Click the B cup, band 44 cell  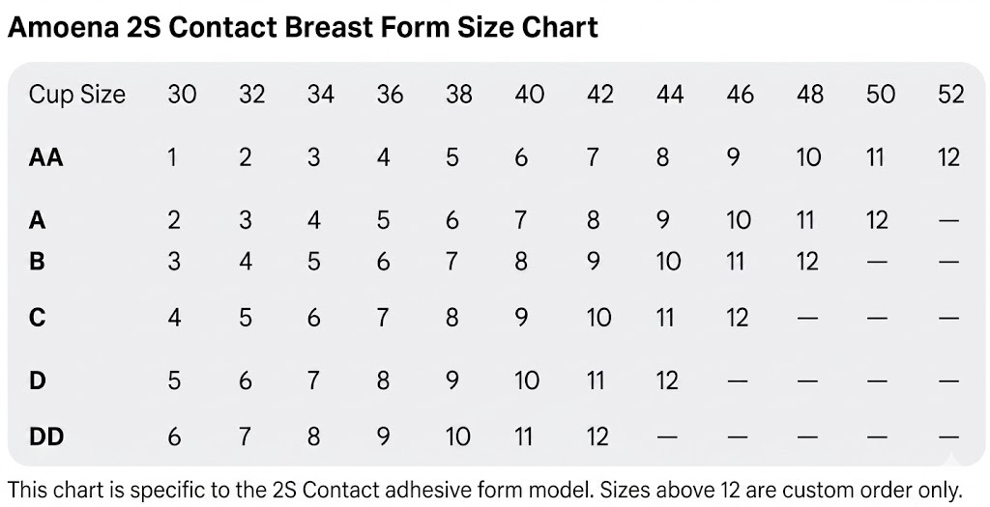[668, 262]
